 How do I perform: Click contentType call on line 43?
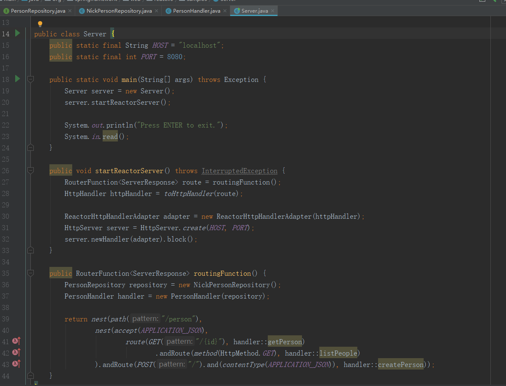coord(243,365)
